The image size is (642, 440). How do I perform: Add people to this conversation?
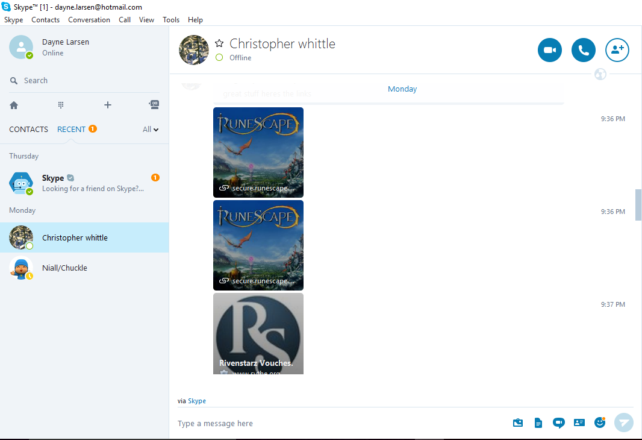tap(617, 50)
